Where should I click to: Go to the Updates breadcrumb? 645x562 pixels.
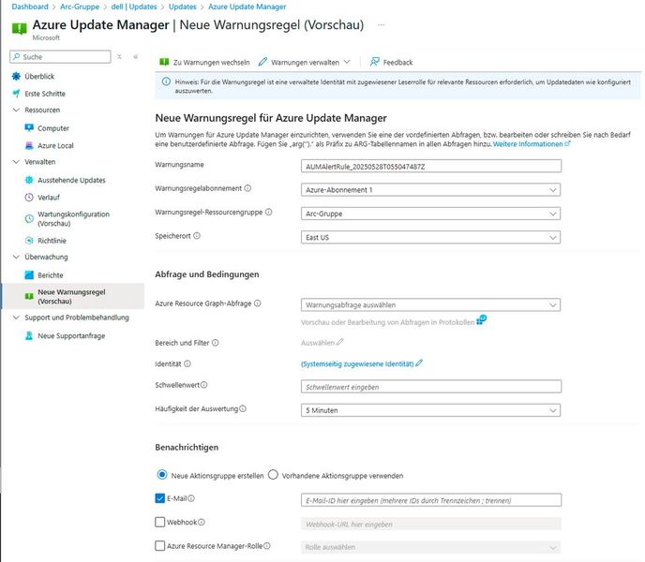(182, 7)
